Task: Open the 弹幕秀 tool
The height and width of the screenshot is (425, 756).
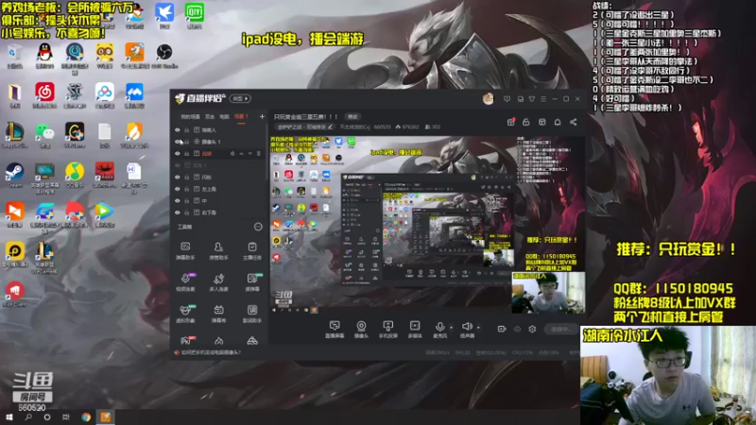Action: (218, 314)
